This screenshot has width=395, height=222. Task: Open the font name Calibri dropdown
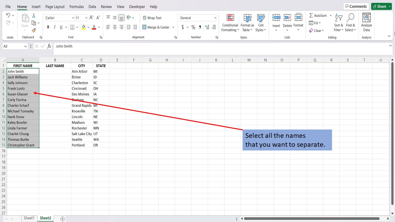[73, 18]
